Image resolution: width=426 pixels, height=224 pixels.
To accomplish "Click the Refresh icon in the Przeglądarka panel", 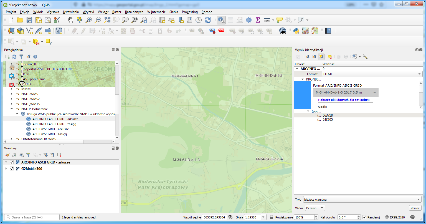I will pyautogui.click(x=14, y=57).
